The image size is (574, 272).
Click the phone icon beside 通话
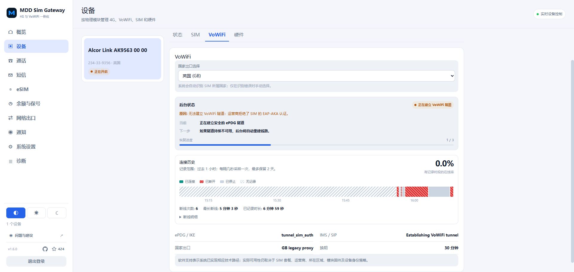[x=10, y=61]
